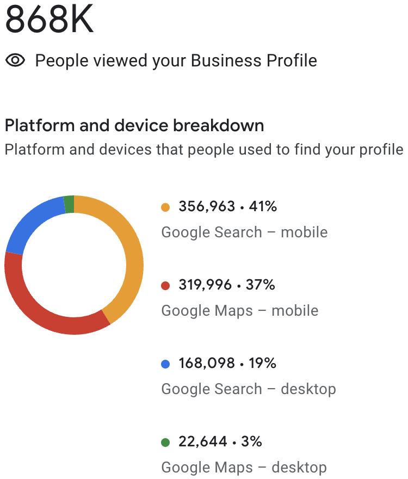The height and width of the screenshot is (479, 408).
Task: Click the 356,963 · 41% value
Action: (227, 206)
